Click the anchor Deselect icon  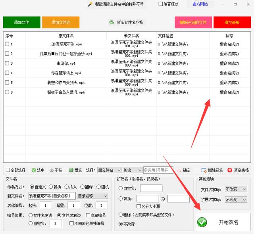click(52, 170)
